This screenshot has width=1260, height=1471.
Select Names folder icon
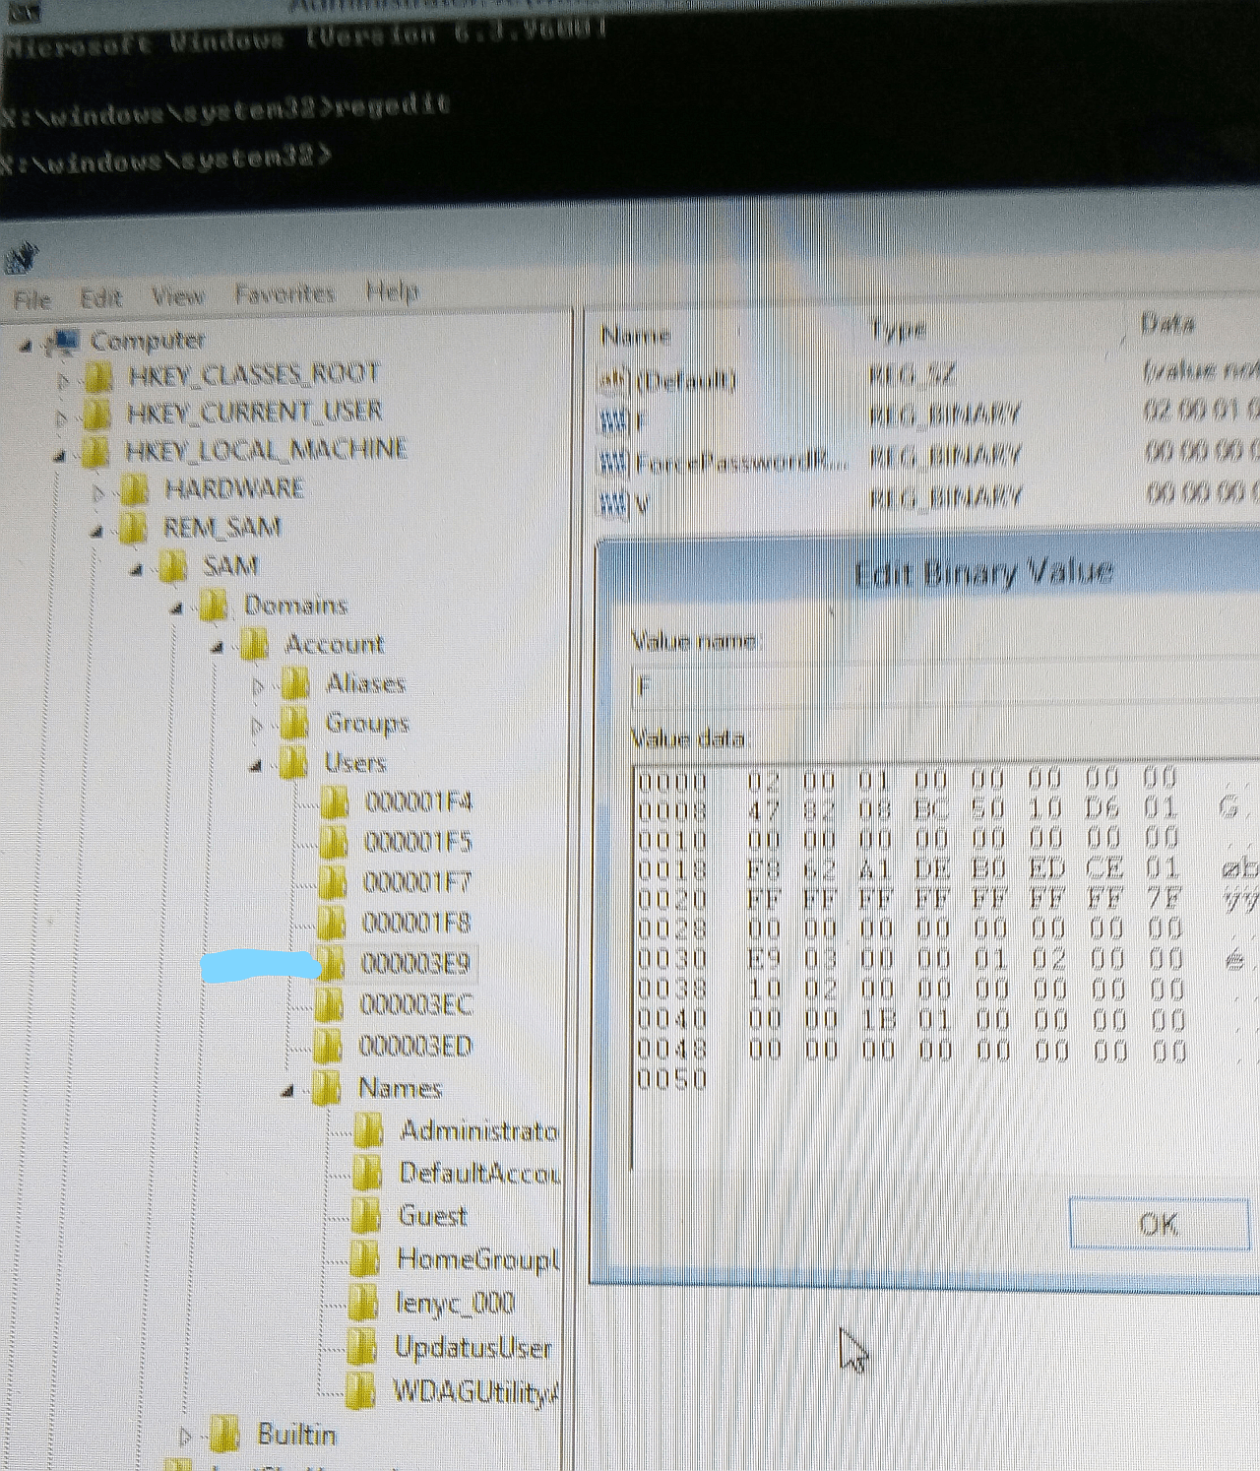click(x=327, y=1088)
